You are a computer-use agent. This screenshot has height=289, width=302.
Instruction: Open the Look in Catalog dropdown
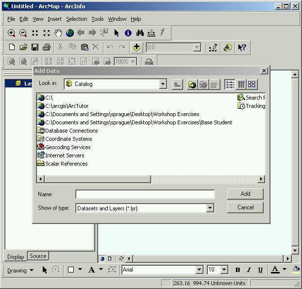pyautogui.click(x=163, y=84)
